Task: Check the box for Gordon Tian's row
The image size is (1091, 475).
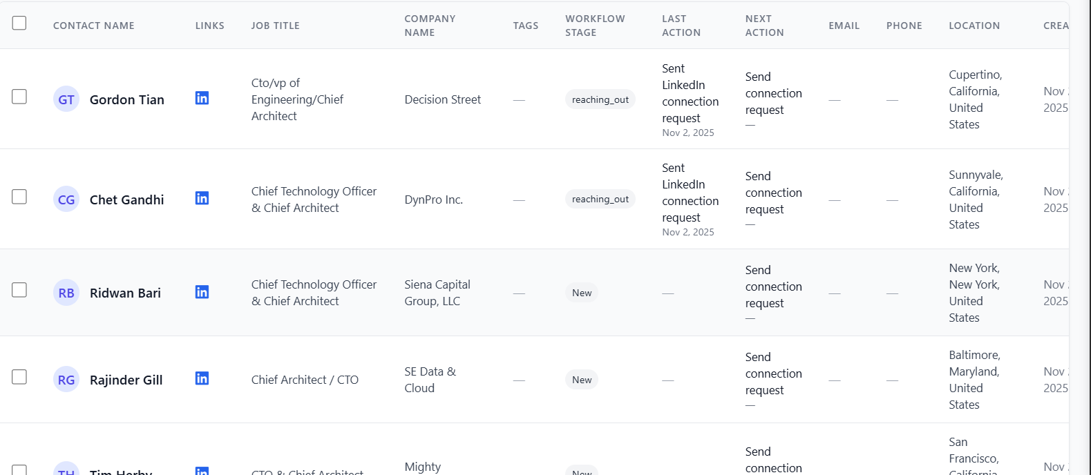Action: point(19,97)
